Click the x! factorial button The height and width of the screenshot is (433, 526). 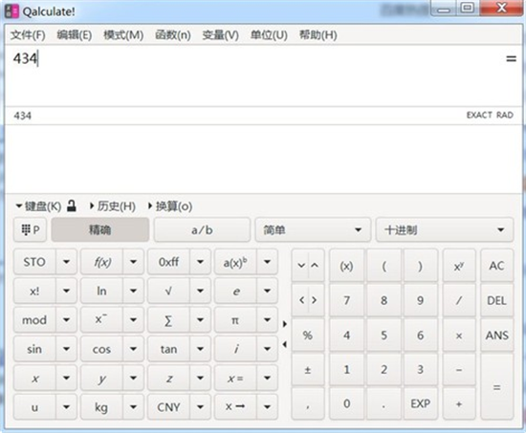pos(34,291)
